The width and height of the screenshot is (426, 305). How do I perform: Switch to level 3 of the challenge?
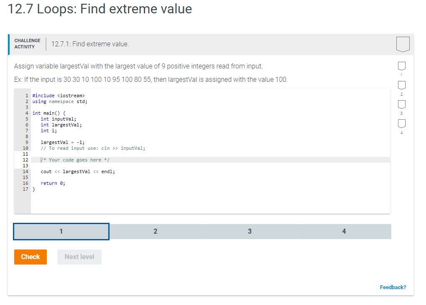(x=250, y=231)
